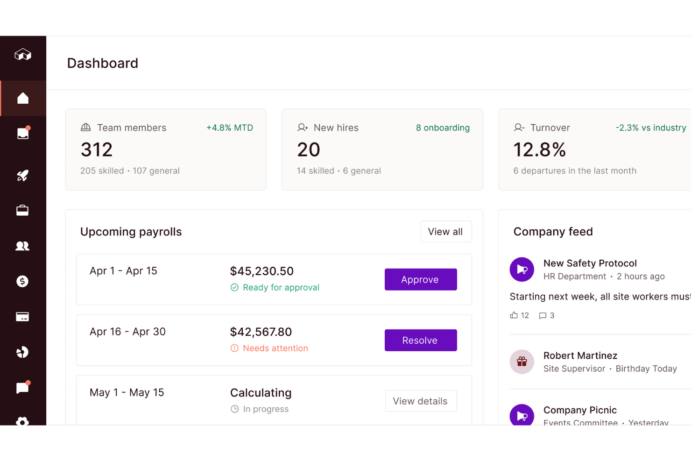Open the Turnover stat card
Image resolution: width=691 pixels, height=461 pixels.
pyautogui.click(x=595, y=149)
